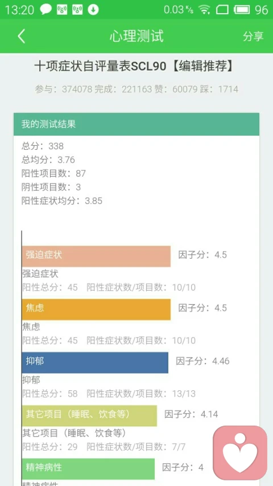Tap the WiFi signal icon
The height and width of the screenshot is (486, 273).
coord(204,10)
